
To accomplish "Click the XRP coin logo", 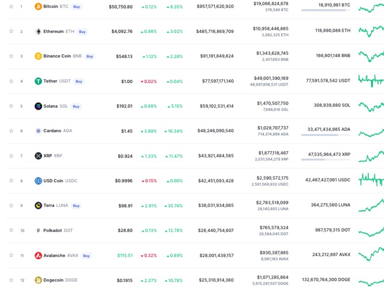I will (x=38, y=156).
